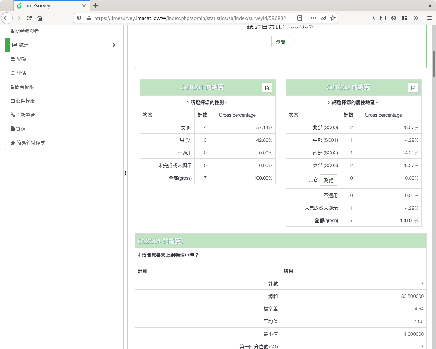Click the 東部 (SQ03) answer label
The width and height of the screenshot is (436, 349).
point(325,165)
